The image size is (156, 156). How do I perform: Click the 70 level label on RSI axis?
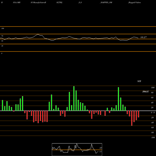[x=2, y=36]
